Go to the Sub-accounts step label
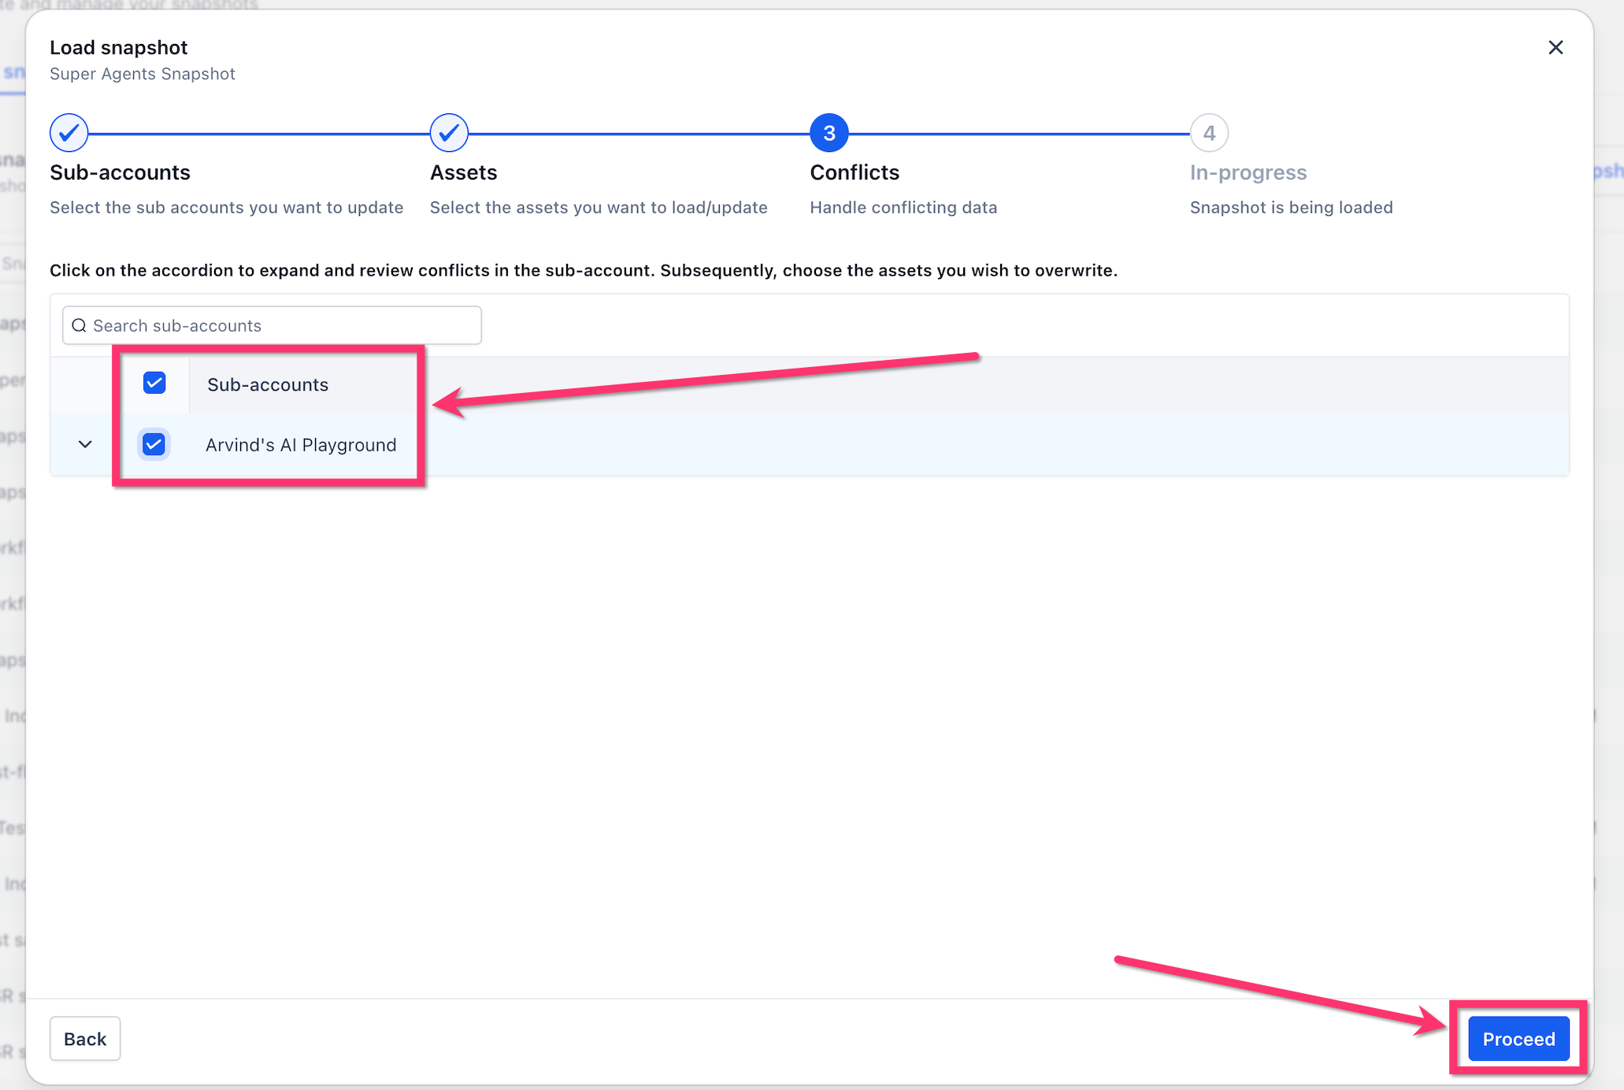The height and width of the screenshot is (1090, 1624). (x=120, y=172)
